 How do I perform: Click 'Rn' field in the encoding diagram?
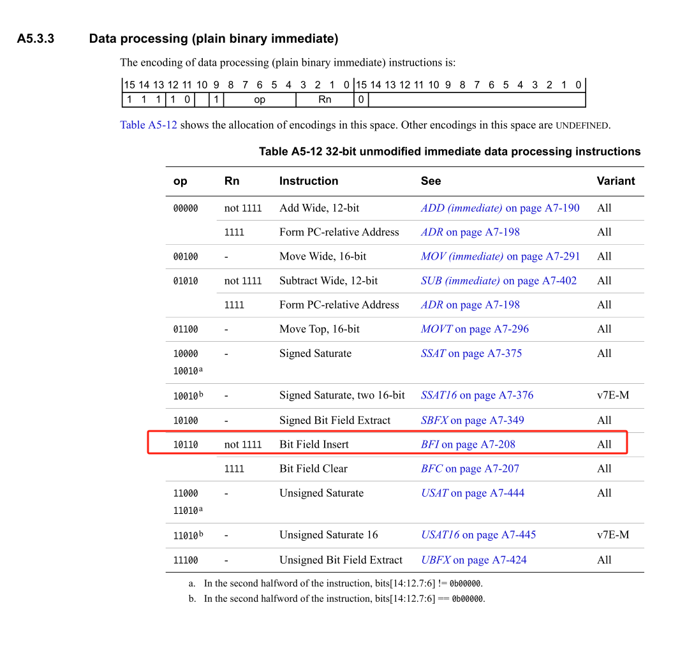(x=325, y=99)
